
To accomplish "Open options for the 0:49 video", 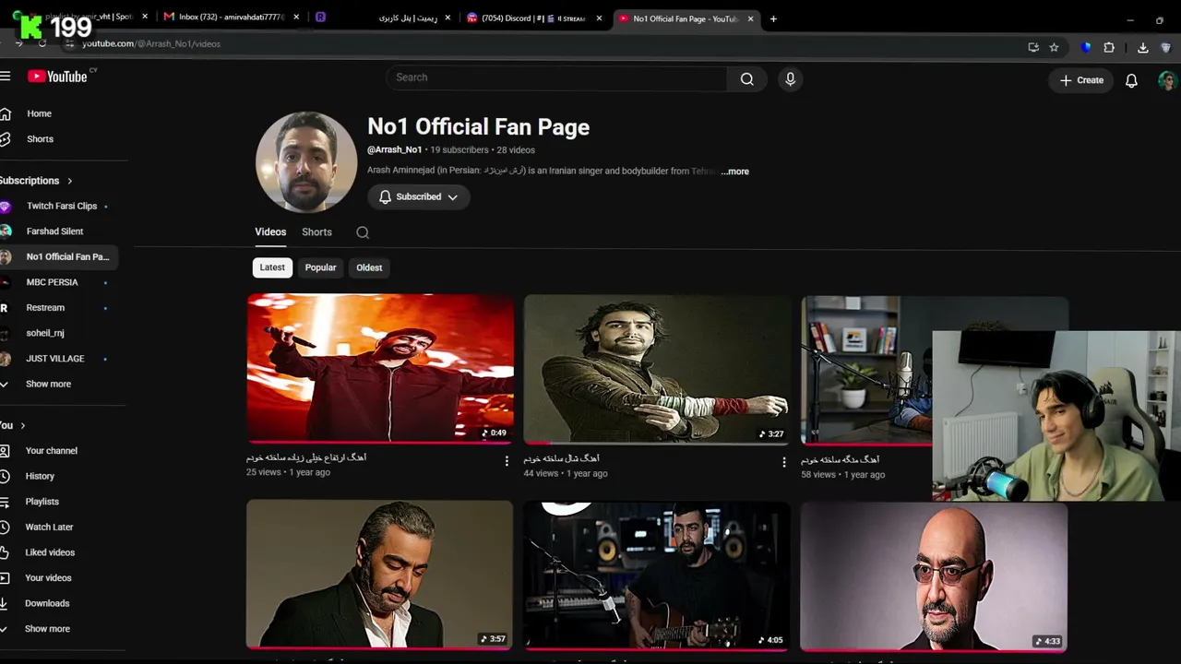I will [507, 461].
